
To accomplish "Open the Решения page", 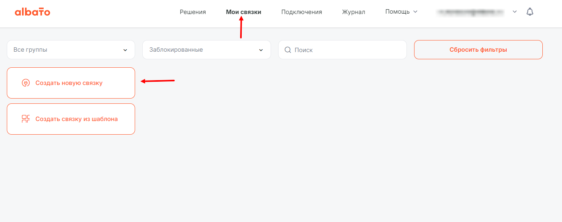I will point(193,12).
